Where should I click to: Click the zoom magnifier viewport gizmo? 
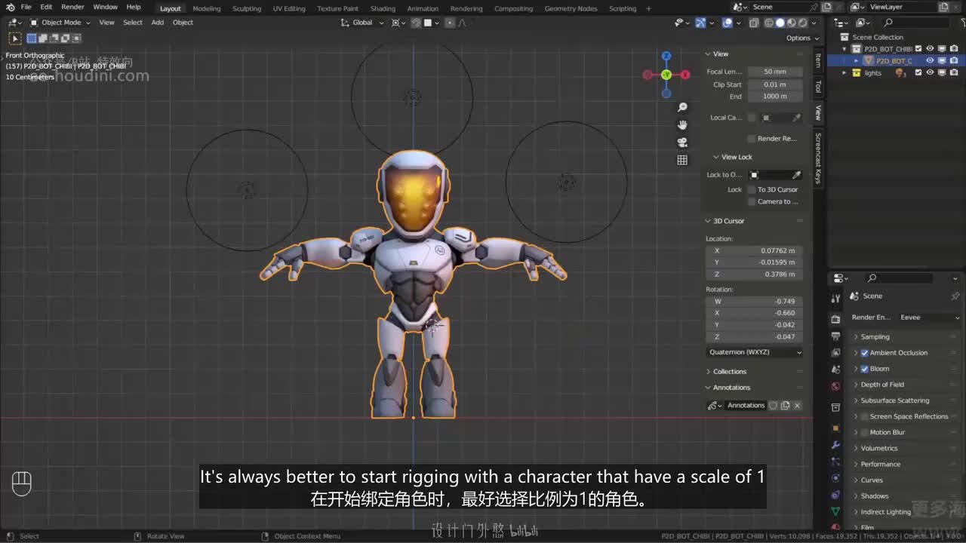pyautogui.click(x=682, y=108)
